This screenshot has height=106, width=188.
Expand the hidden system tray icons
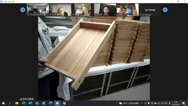(x=142, y=103)
